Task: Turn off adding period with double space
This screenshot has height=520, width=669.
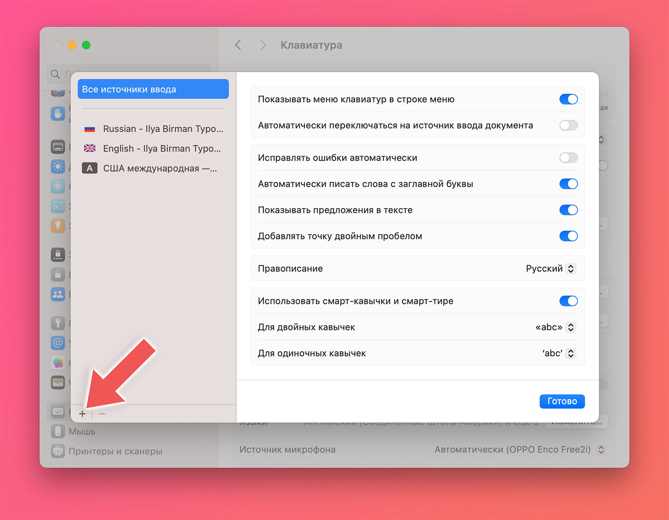Action: tap(569, 236)
